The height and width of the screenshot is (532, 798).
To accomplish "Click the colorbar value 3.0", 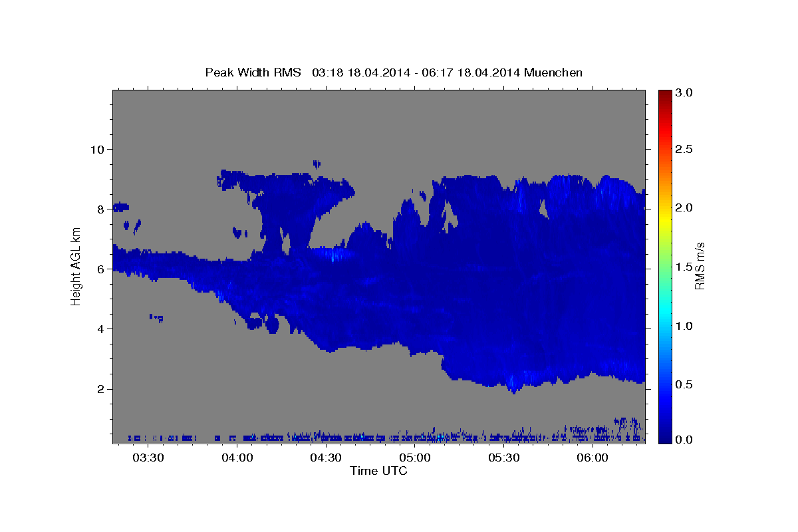I will click(684, 93).
